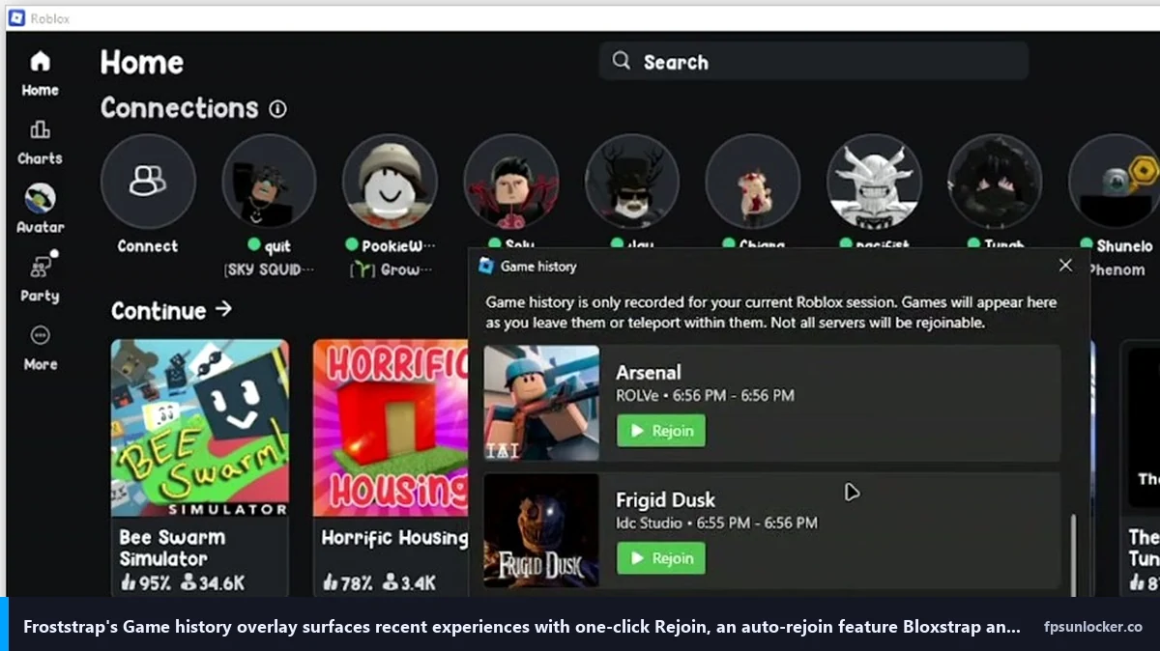Open the pacifist connection avatar

[874, 181]
